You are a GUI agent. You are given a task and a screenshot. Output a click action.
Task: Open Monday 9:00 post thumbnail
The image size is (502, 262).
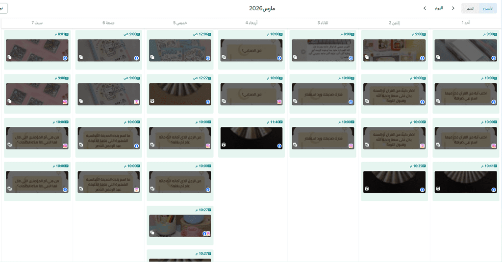coord(394,50)
